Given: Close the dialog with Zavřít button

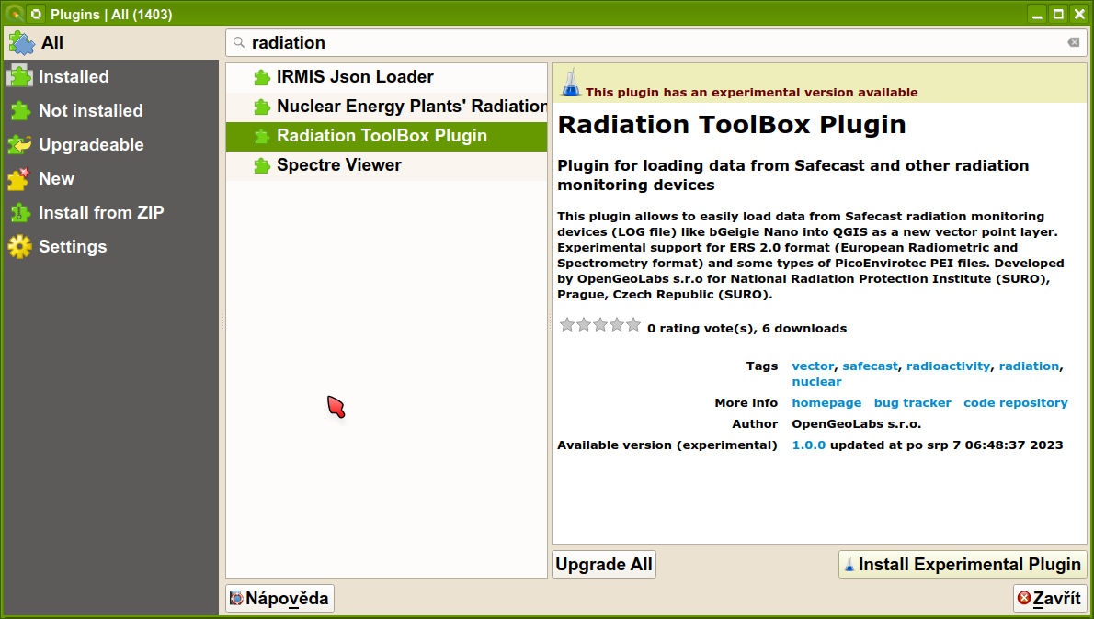Looking at the screenshot, I should click(x=1050, y=598).
